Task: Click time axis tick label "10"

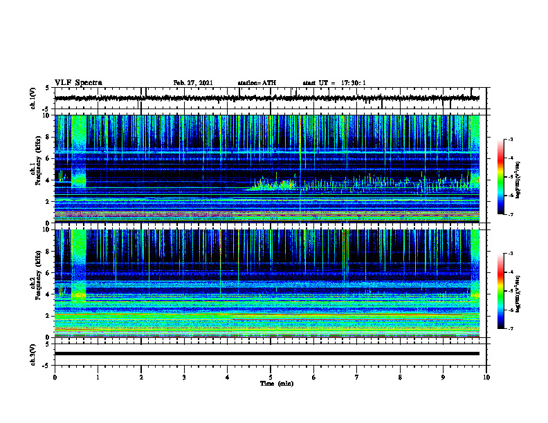Action: [x=486, y=377]
